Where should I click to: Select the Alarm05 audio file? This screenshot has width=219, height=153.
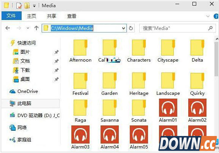click(x=139, y=137)
